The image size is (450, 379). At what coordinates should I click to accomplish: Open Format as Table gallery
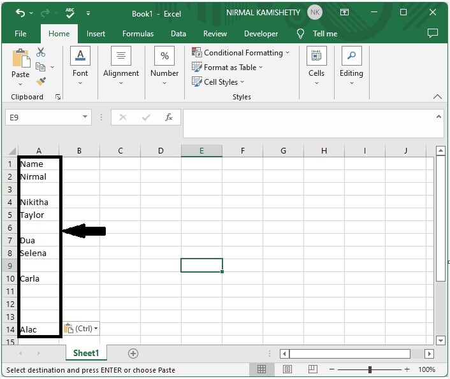tap(227, 67)
